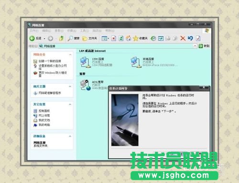Click the Views grid toolbar icon

click(104, 38)
